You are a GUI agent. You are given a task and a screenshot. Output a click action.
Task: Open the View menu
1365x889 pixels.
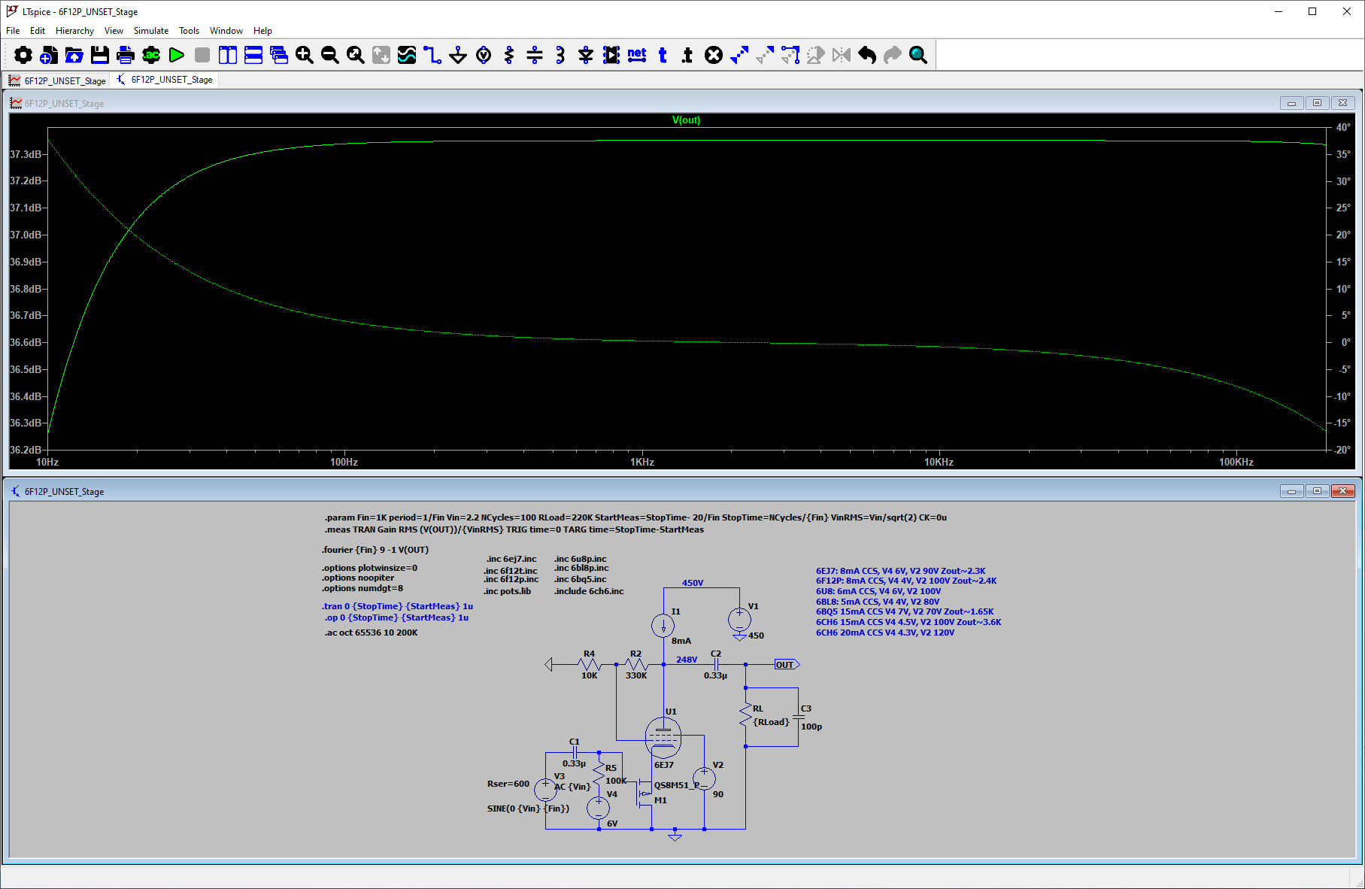[x=114, y=31]
